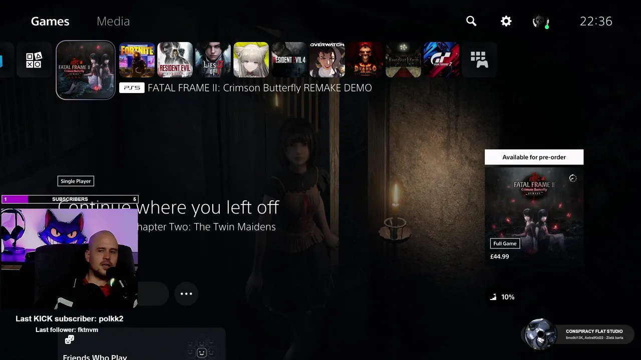Viewport: 641px width, 360px height.
Task: Select the cat-eared anime girl game tile
Action: tap(251, 60)
